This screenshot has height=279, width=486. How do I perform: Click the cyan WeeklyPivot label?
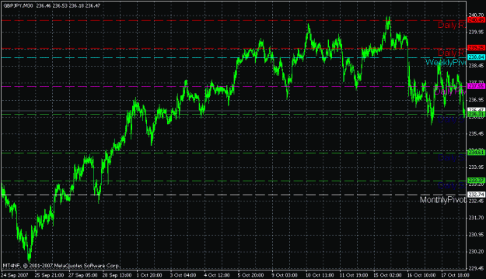pyautogui.click(x=446, y=63)
